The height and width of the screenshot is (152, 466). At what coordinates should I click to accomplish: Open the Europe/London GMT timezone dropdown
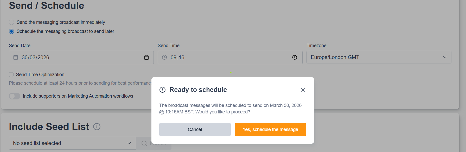(x=379, y=57)
